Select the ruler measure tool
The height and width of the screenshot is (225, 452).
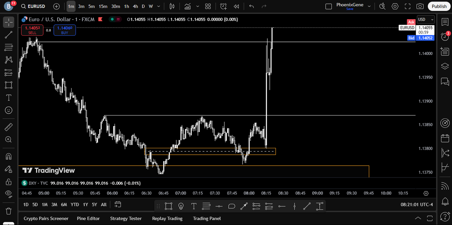[9, 127]
